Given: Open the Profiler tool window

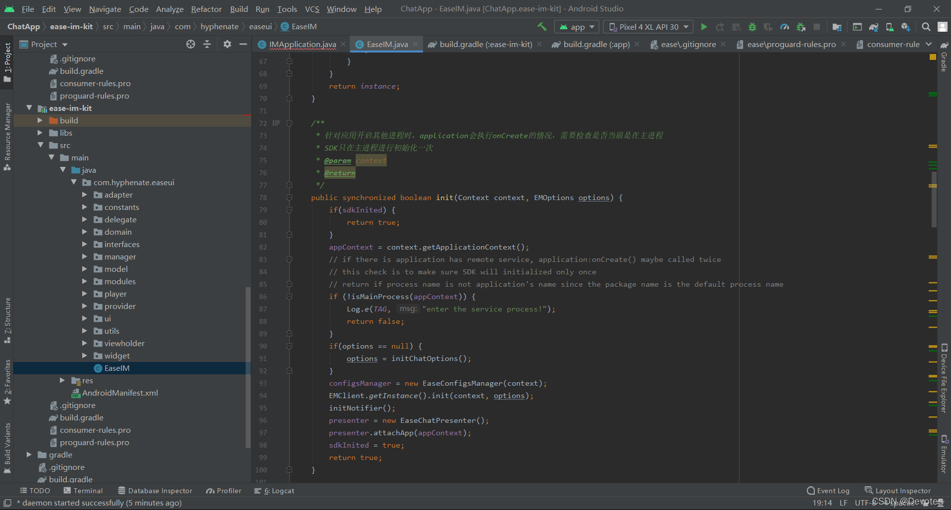Looking at the screenshot, I should click(224, 491).
